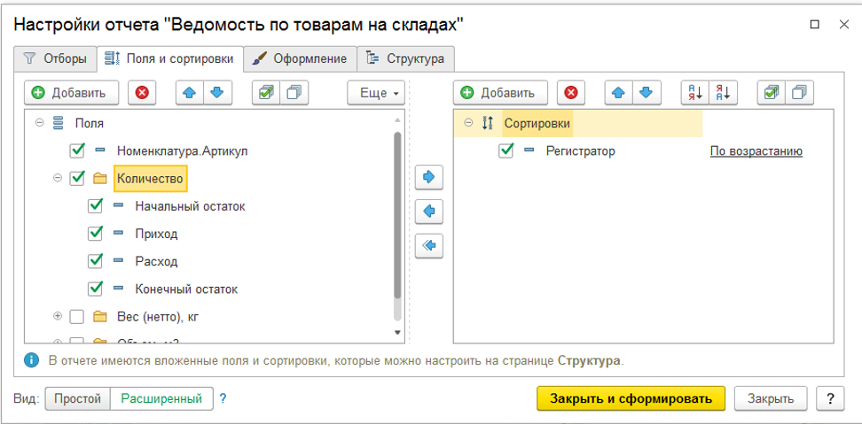Image resolution: width=862 pixels, height=424 pixels.
Task: Select the Приход field row
Action: pyautogui.click(x=209, y=234)
